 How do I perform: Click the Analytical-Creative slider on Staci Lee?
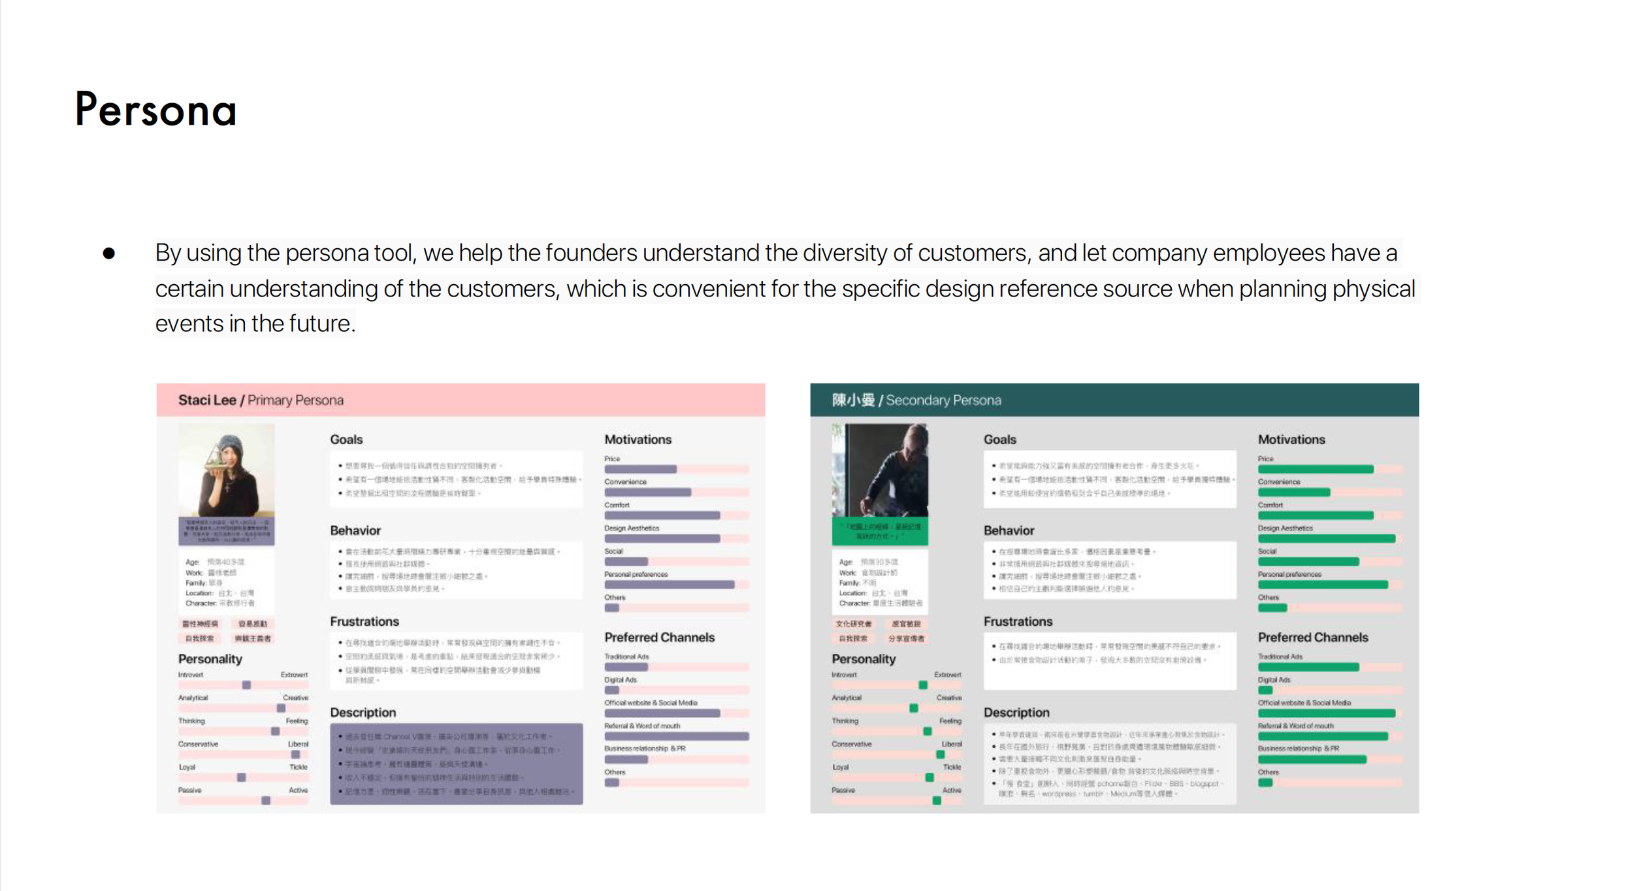coord(243,708)
